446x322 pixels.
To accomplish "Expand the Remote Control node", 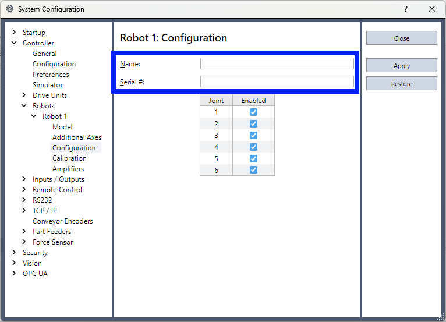I will pos(24,189).
